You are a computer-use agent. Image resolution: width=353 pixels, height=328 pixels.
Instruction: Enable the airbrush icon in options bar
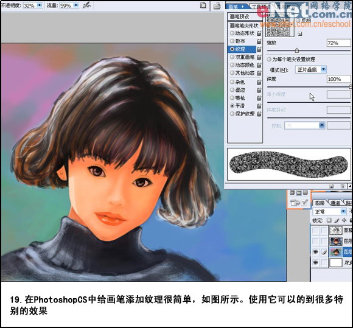tap(86, 5)
